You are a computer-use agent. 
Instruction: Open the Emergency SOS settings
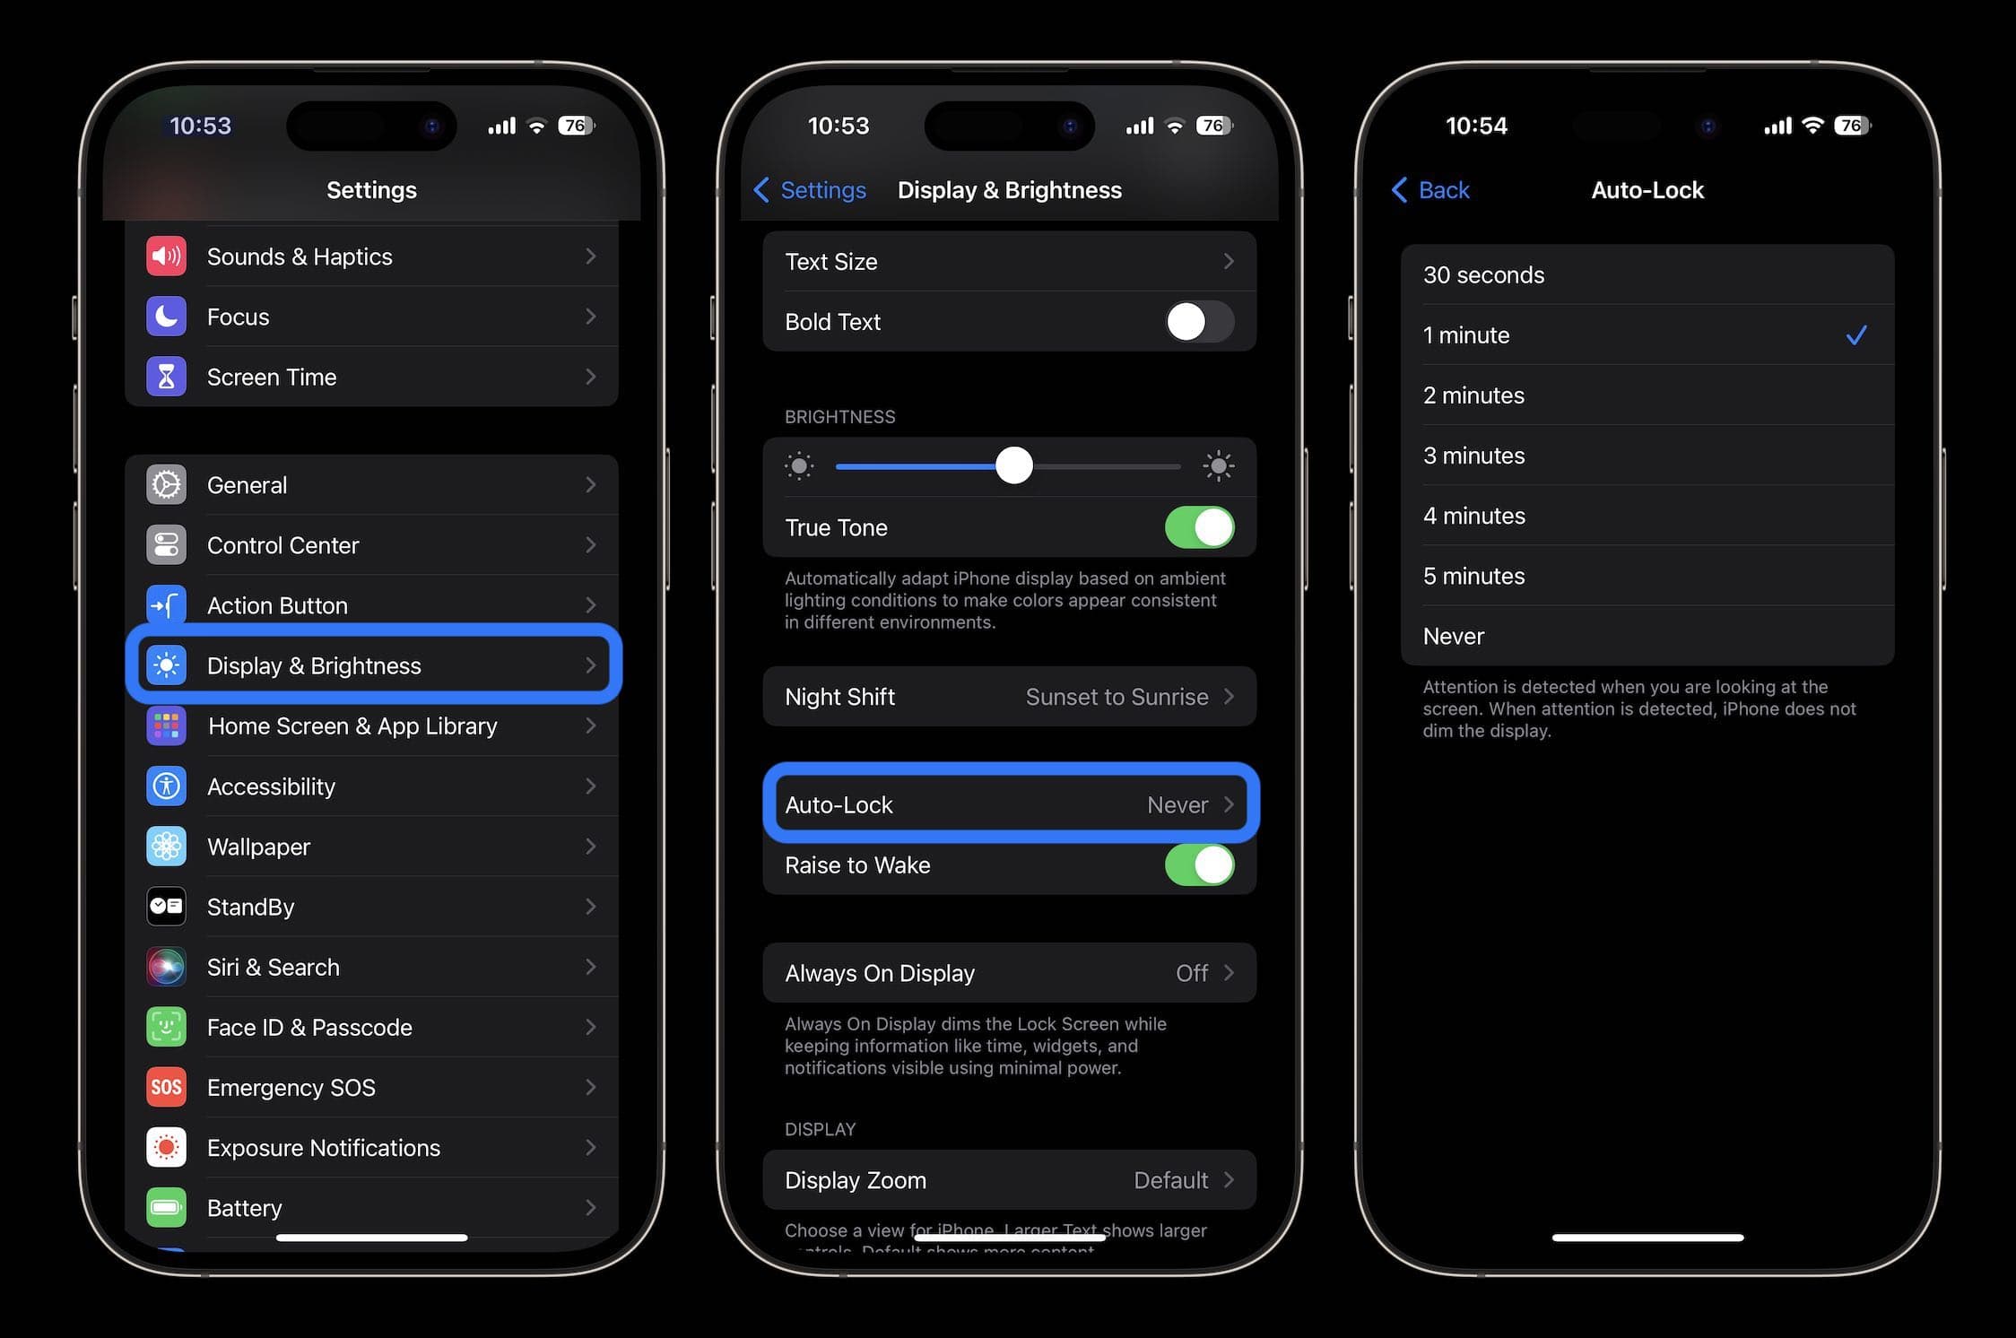370,1086
